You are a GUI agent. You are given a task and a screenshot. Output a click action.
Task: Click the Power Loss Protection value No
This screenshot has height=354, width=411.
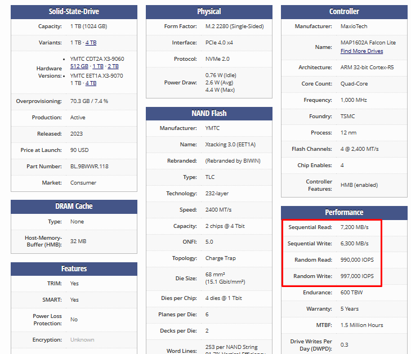74,320
